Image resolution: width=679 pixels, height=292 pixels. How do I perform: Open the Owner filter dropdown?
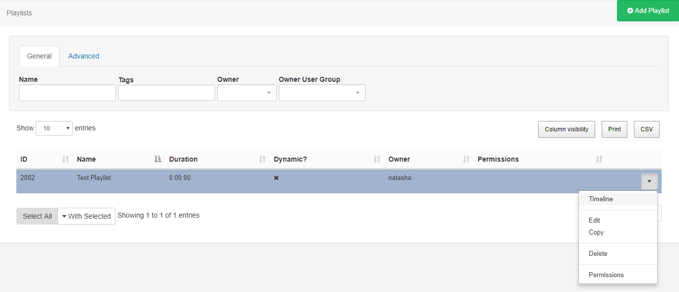pyautogui.click(x=247, y=93)
